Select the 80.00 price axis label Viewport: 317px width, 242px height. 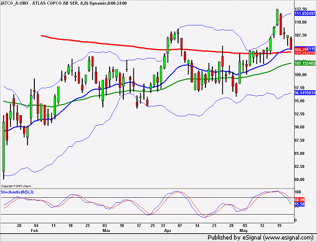[300, 179]
